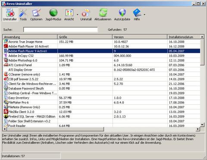This screenshot has width=207, height=160.
Task: Click the list's scroll down arrow
Action: point(202,125)
